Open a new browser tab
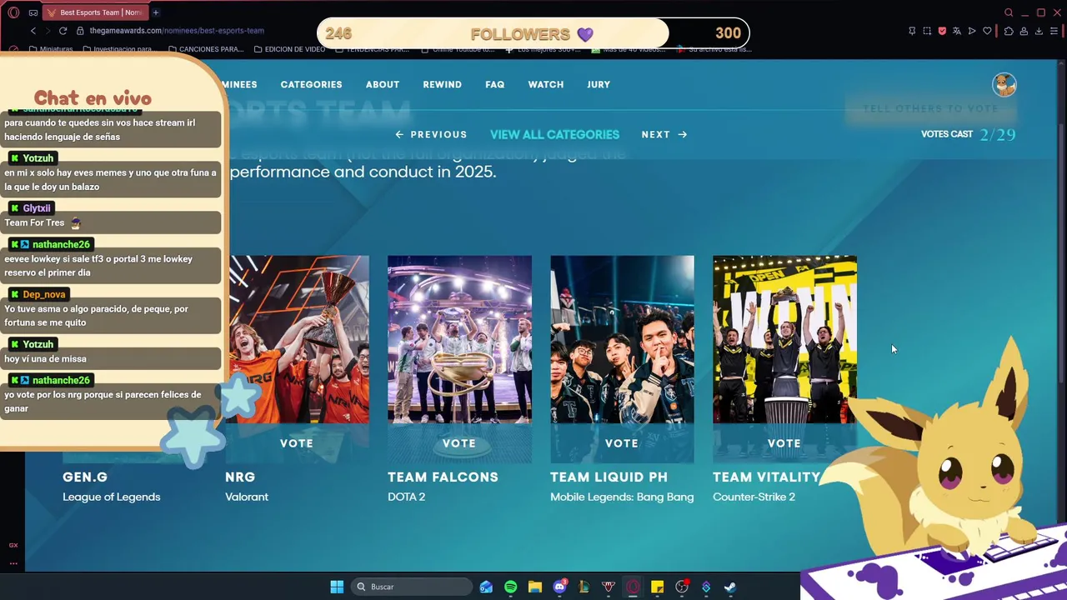Screen dimensions: 1067x600 [156, 12]
